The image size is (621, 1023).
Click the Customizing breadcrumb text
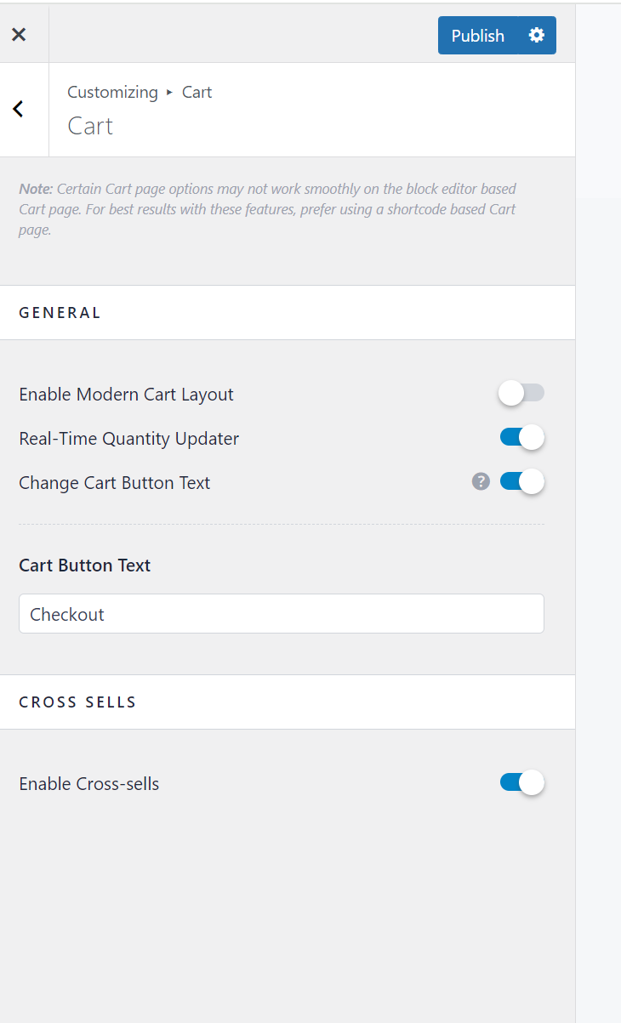click(112, 92)
